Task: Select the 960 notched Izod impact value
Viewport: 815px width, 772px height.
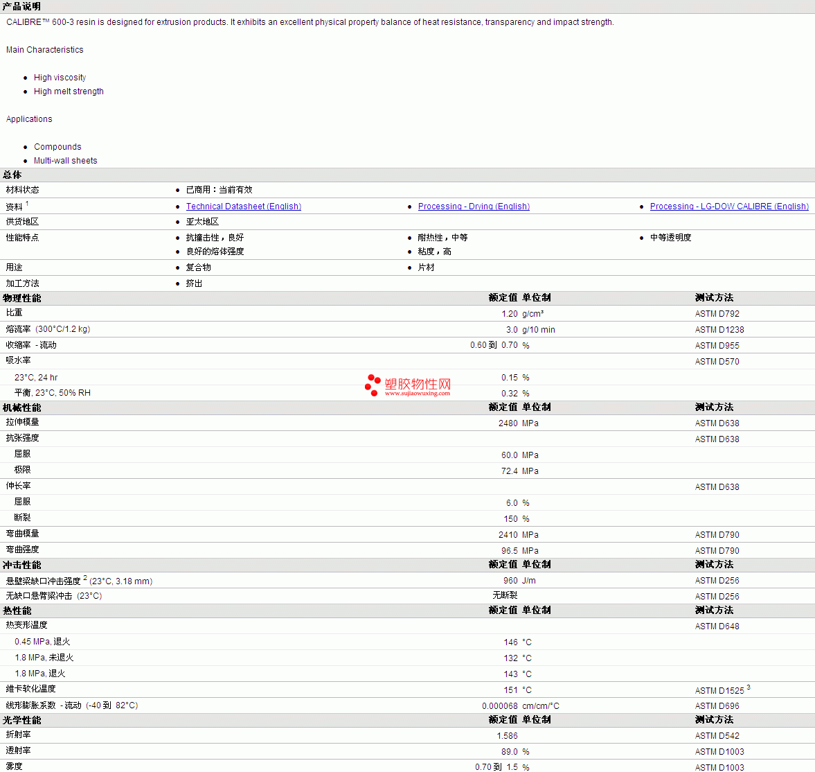Action: pos(510,581)
